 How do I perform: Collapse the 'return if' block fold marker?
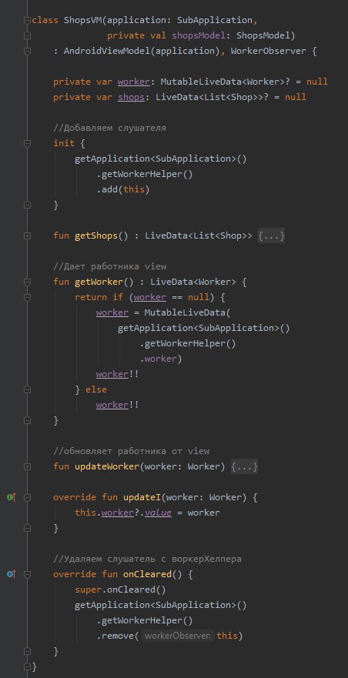click(27, 298)
